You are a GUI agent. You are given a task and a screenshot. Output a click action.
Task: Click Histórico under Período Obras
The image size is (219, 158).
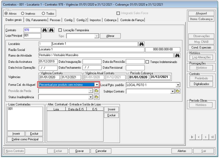(201, 105)
